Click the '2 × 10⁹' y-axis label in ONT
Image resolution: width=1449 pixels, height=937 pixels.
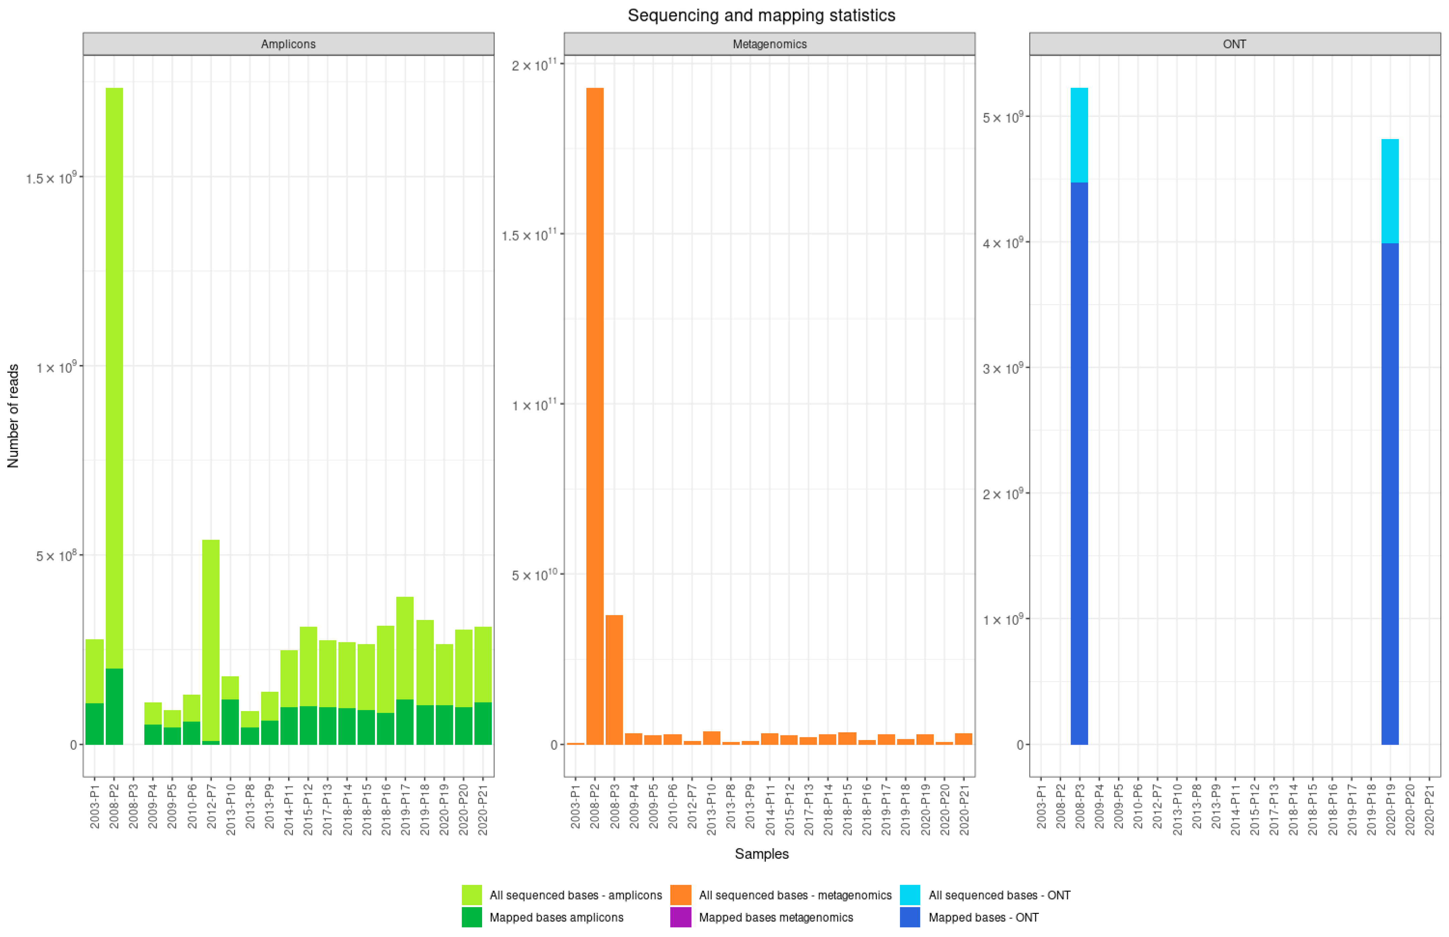pos(1003,493)
